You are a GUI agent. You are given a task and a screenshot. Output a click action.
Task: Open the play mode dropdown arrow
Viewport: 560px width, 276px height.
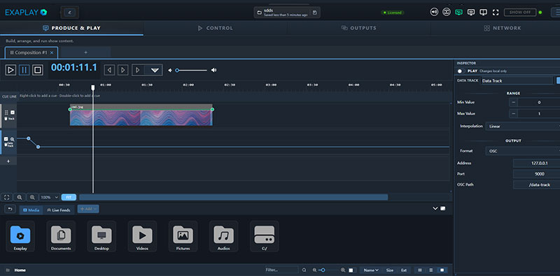[155, 71]
